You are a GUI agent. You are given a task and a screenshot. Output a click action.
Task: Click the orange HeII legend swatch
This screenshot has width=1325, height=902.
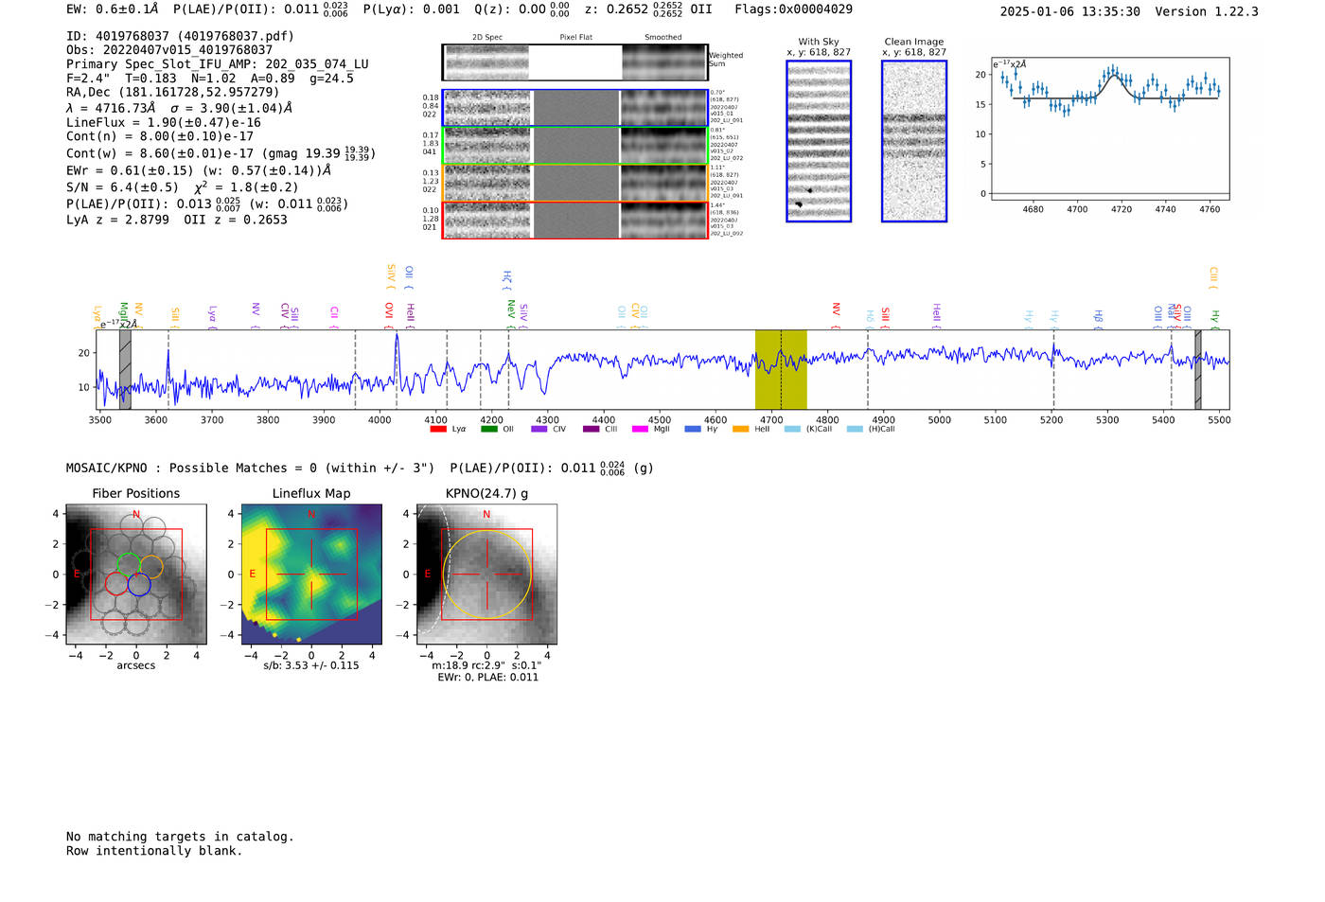(740, 429)
